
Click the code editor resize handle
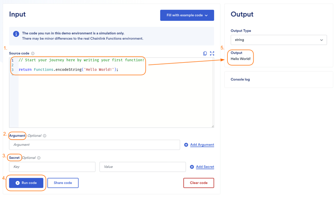pyautogui.click(x=212, y=126)
